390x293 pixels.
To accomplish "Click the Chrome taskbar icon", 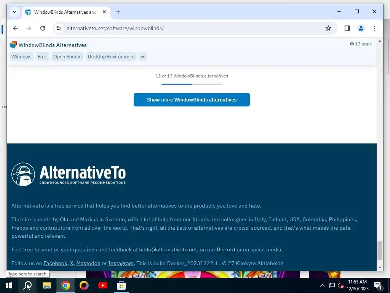I will point(66,285).
